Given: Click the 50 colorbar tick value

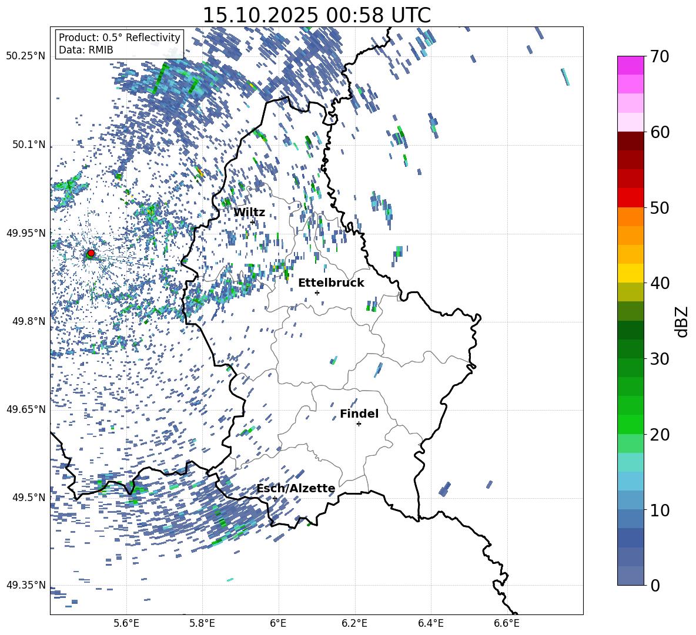Looking at the screenshot, I should pos(660,208).
